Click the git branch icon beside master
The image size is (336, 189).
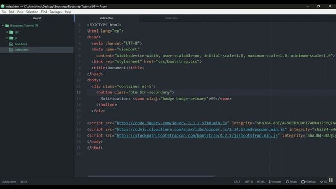[270, 182]
